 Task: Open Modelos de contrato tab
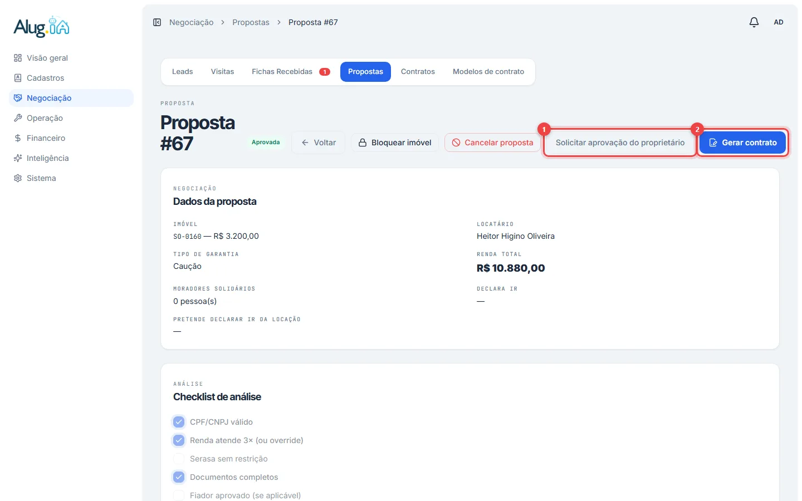coord(488,72)
